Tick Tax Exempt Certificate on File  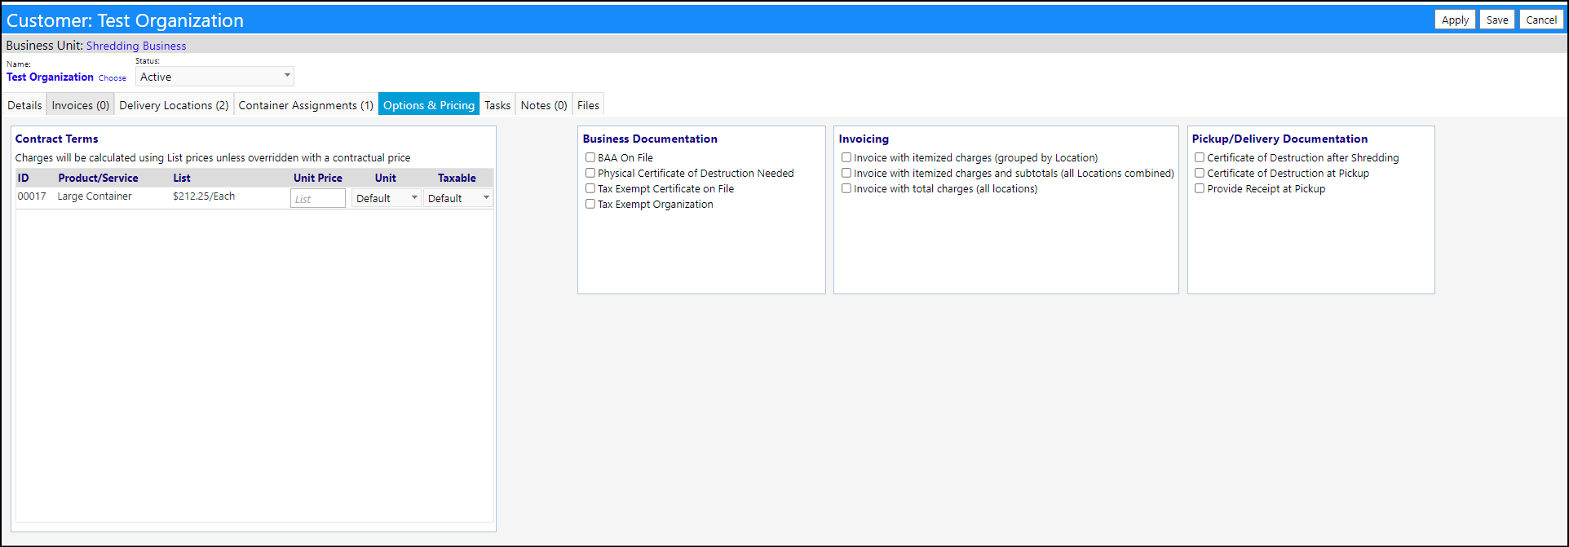[590, 188]
